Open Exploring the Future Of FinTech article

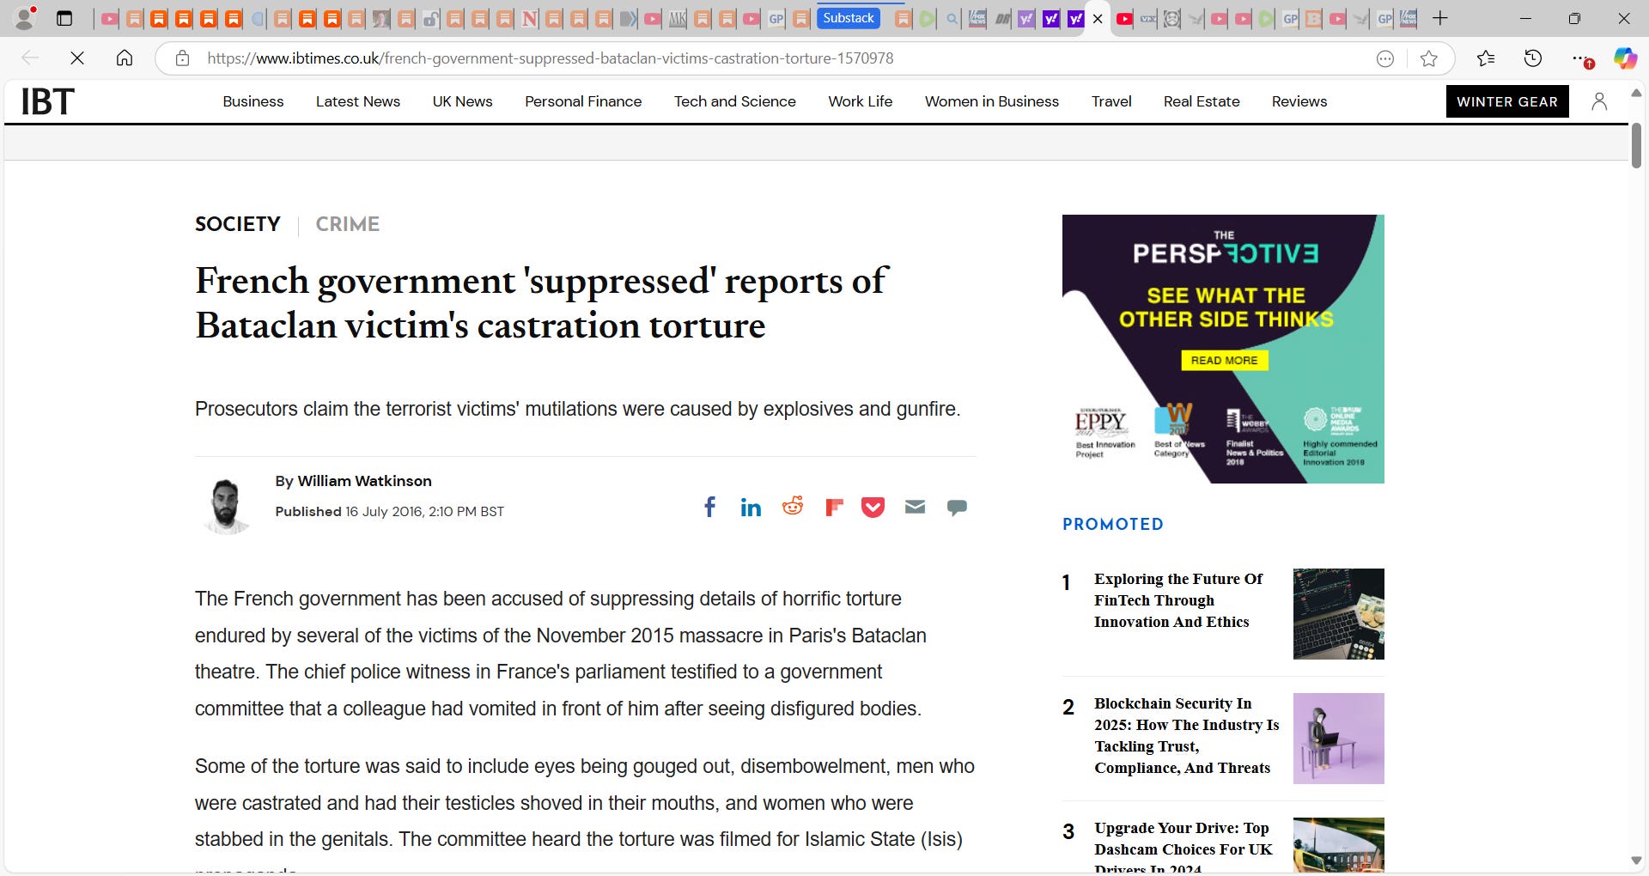point(1178,600)
